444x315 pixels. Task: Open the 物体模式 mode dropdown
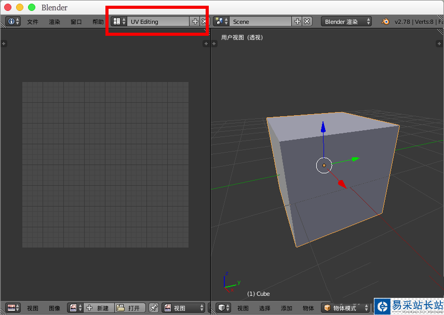click(345, 308)
